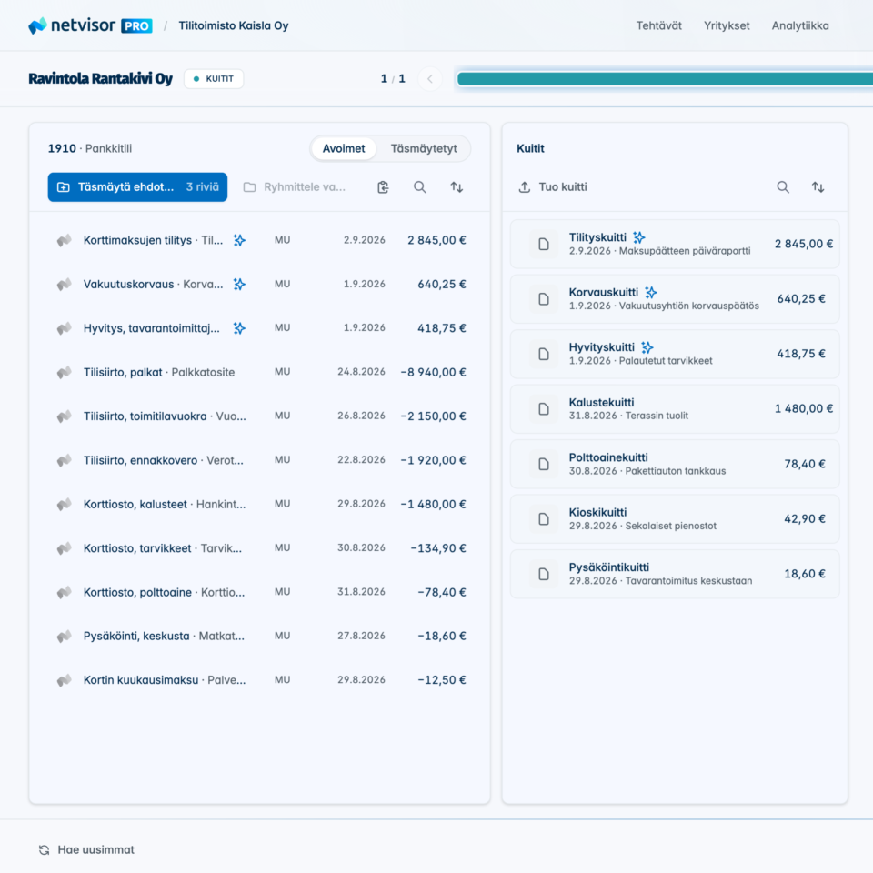This screenshot has width=873, height=873.
Task: Select Tilisiirto, toimitilavuokra transaction row
Action: (260, 416)
